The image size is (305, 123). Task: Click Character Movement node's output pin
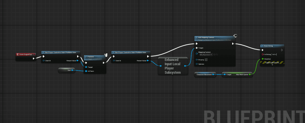213,75
